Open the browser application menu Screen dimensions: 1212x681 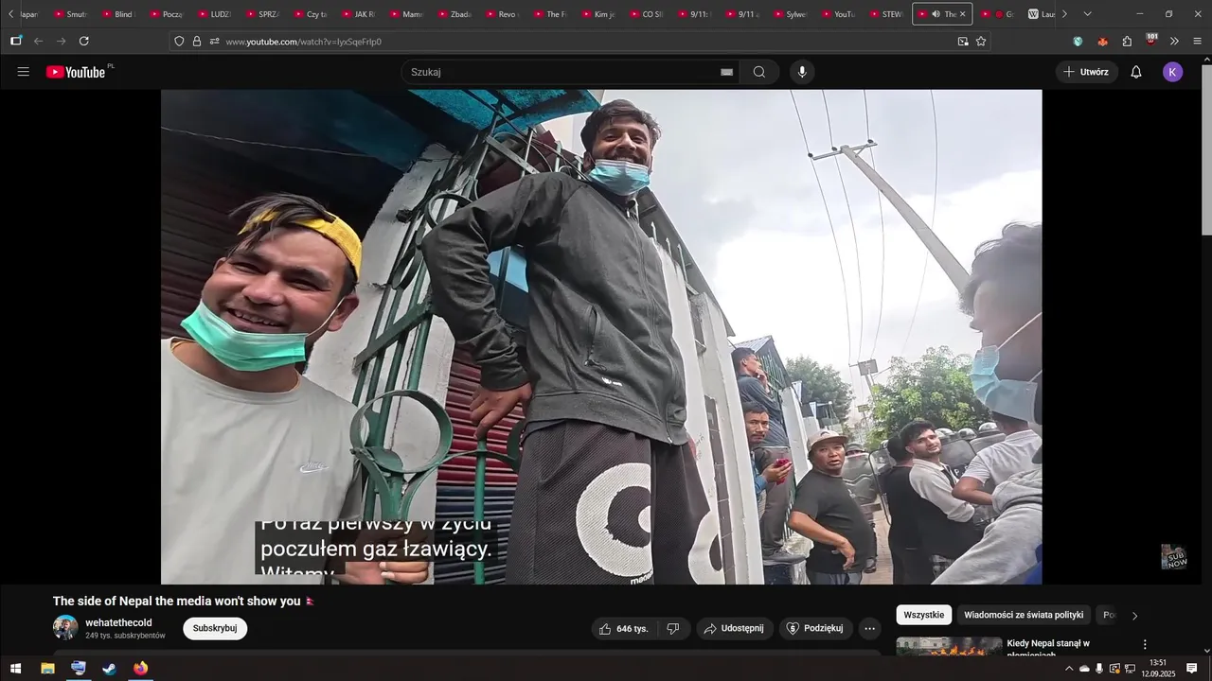click(1197, 41)
